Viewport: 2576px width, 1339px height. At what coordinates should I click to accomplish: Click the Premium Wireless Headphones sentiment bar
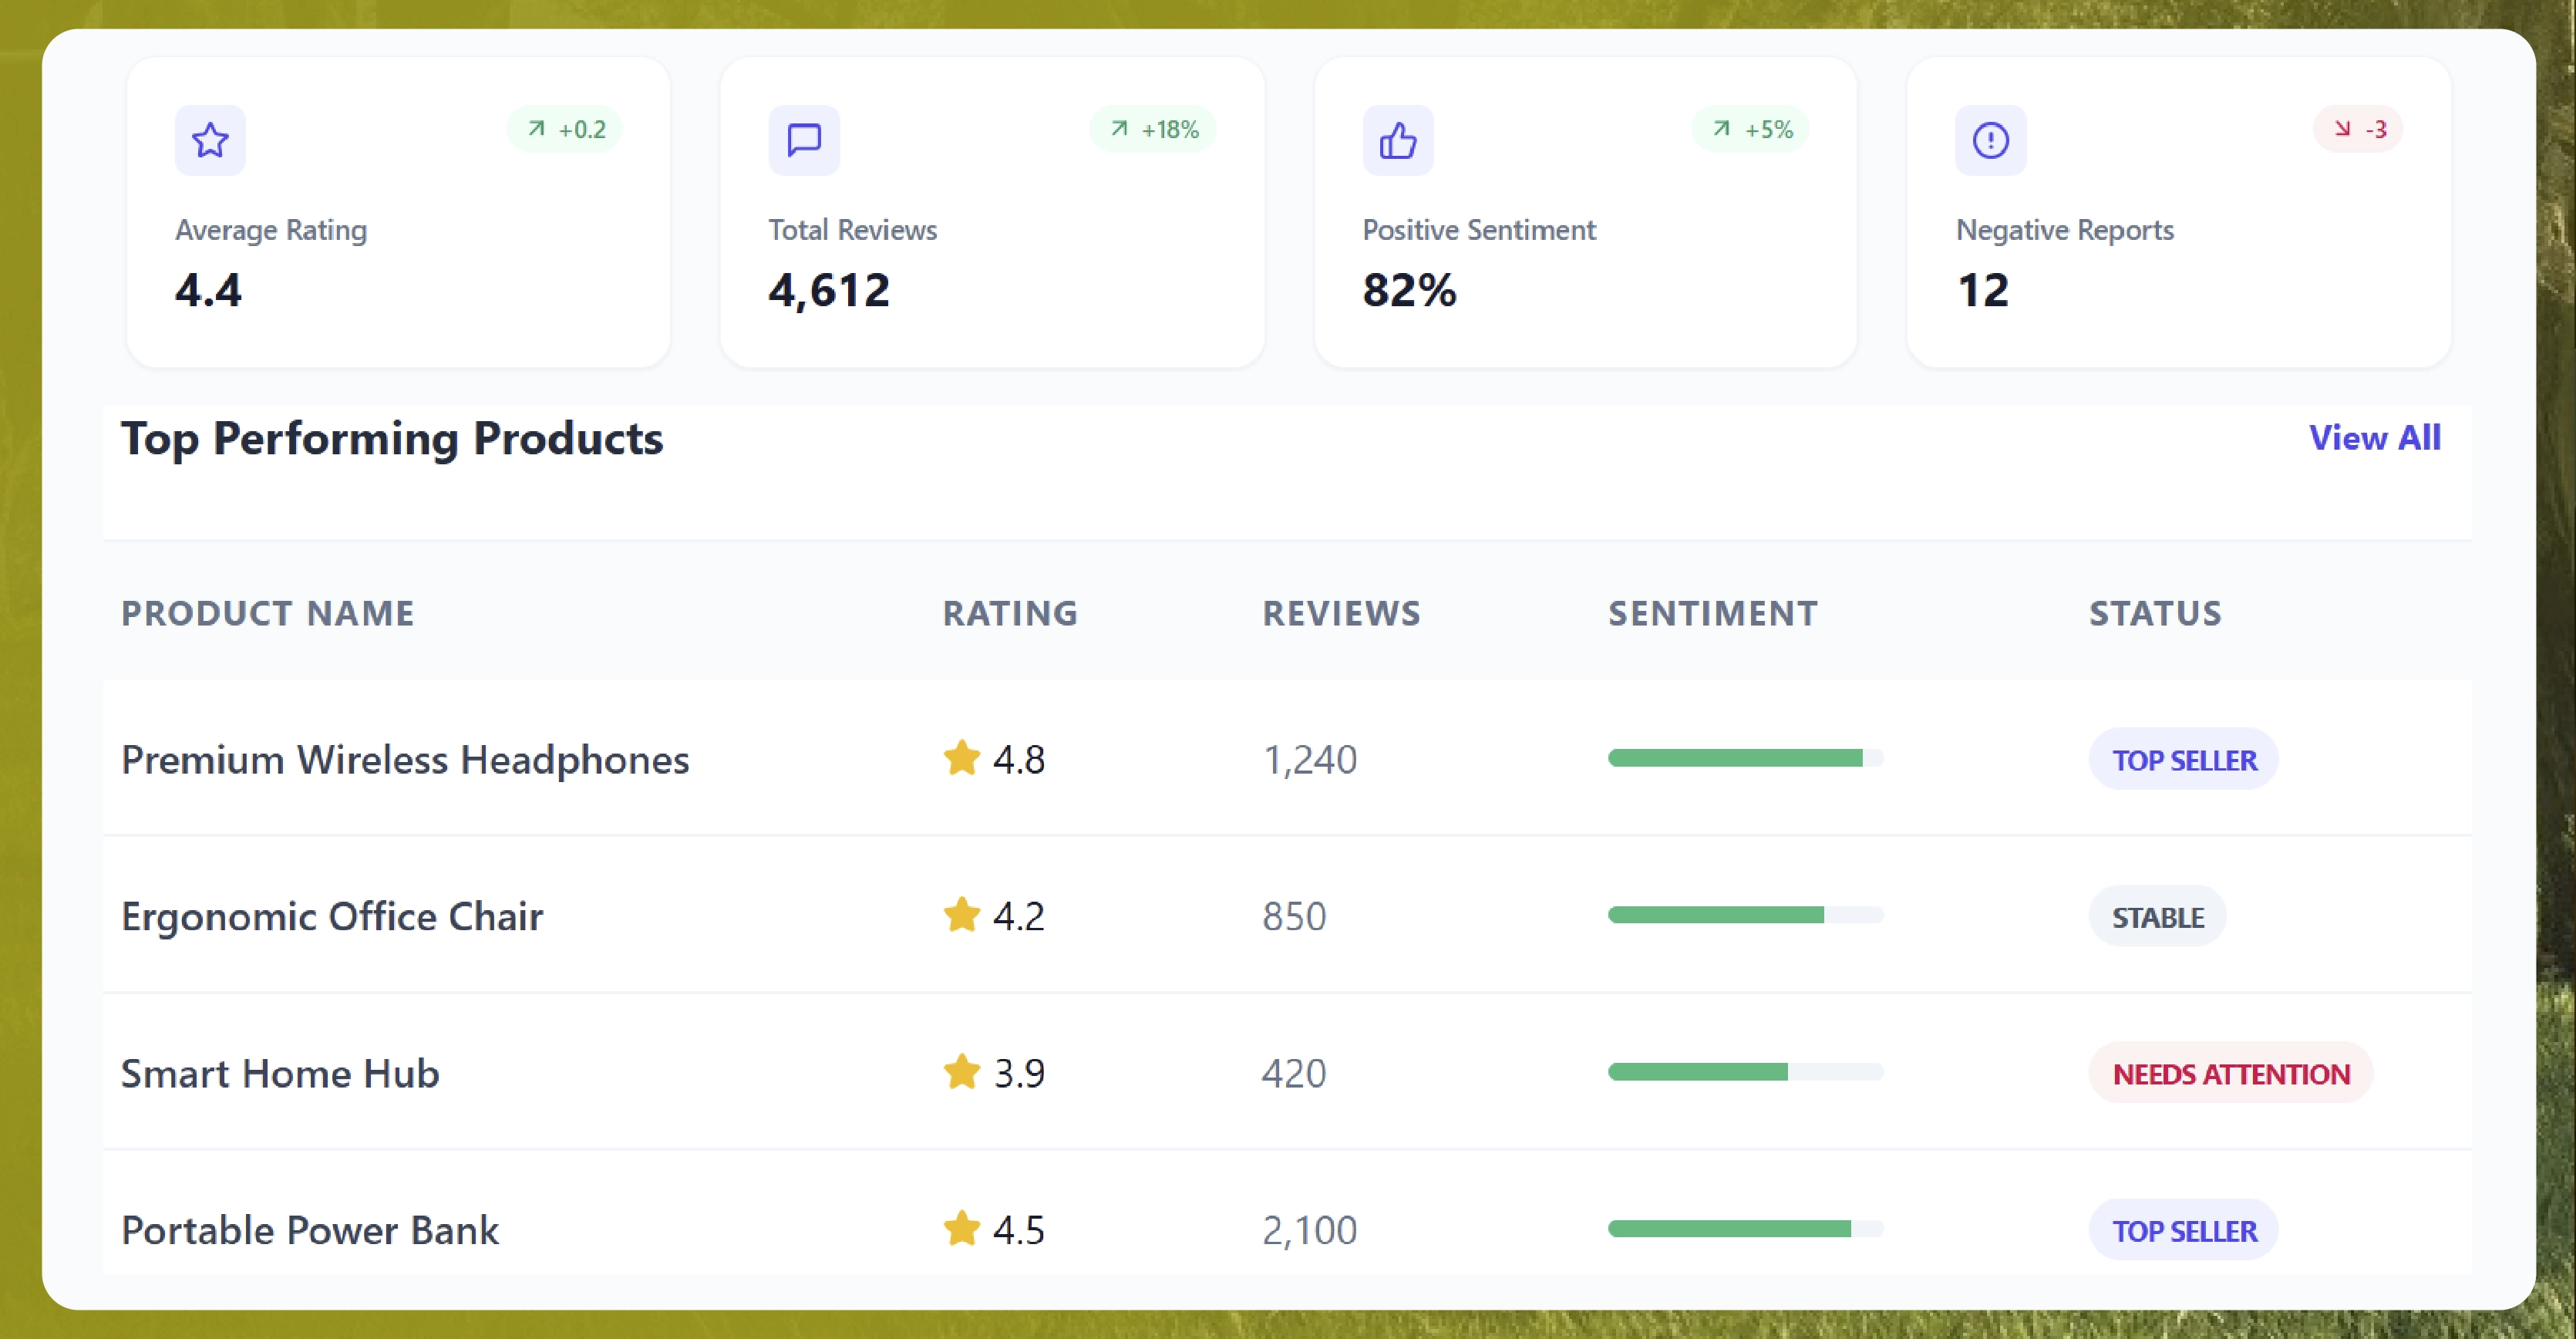click(1745, 758)
